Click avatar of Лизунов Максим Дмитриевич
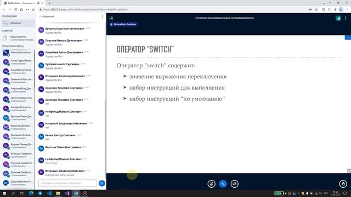Screen dimensions: 351x197 [41, 42]
